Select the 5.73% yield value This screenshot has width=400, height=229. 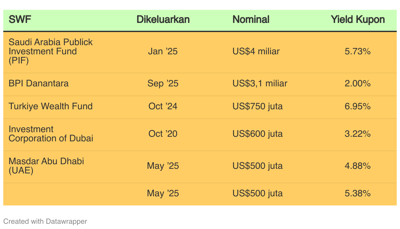click(x=357, y=51)
